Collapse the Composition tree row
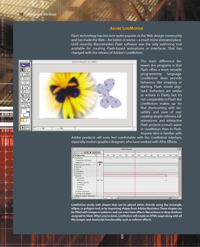 pos(73,158)
